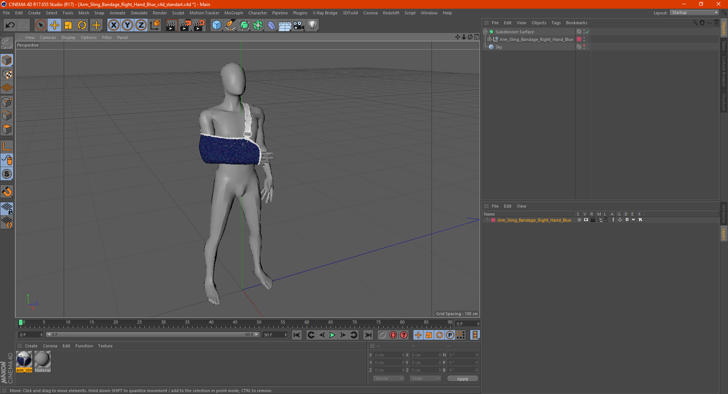Screen dimensions: 728x394
Task: Open Edit Render Settings
Action: point(199,25)
